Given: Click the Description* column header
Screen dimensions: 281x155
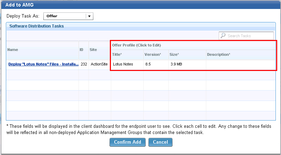Looking at the screenshot, I should 241,54.
